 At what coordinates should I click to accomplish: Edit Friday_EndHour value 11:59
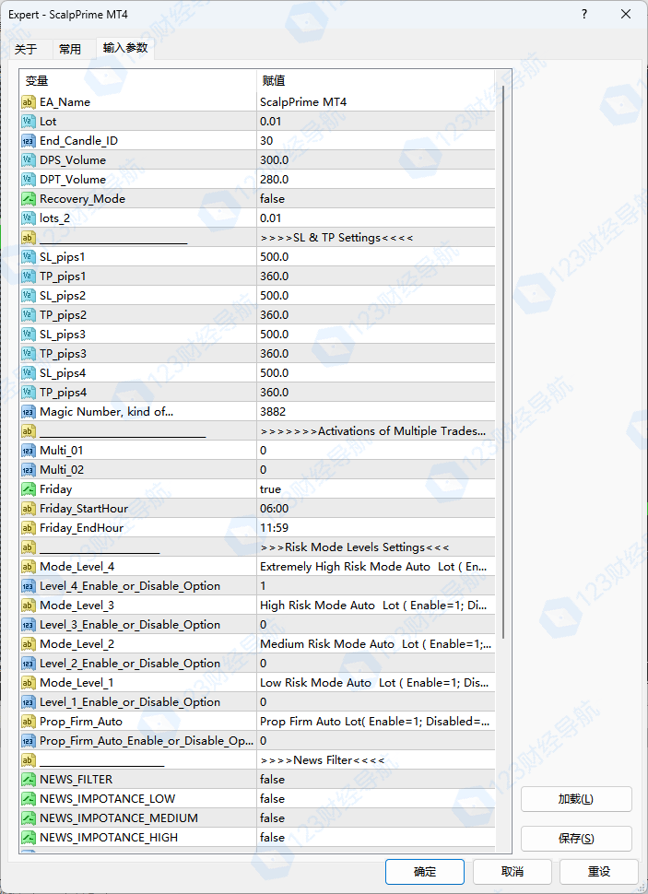pos(375,528)
